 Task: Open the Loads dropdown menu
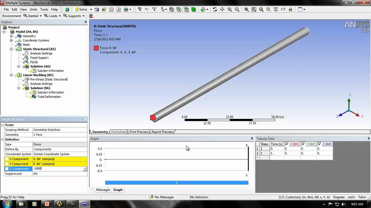[x=52, y=16]
